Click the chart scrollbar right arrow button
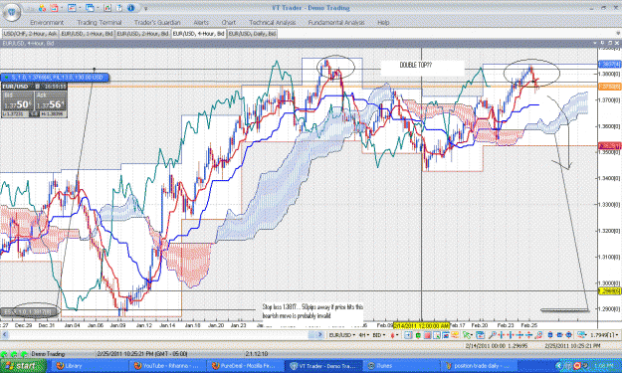Viewport: 622px width, 373px height. coord(320,335)
